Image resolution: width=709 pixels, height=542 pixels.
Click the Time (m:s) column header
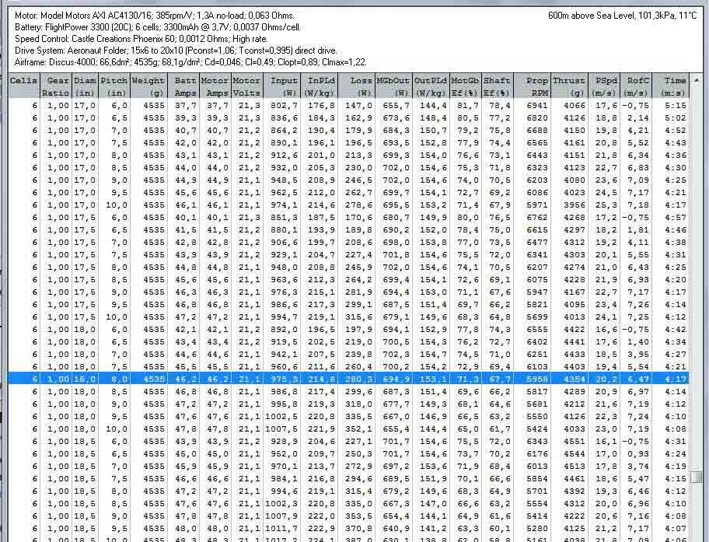675,86
